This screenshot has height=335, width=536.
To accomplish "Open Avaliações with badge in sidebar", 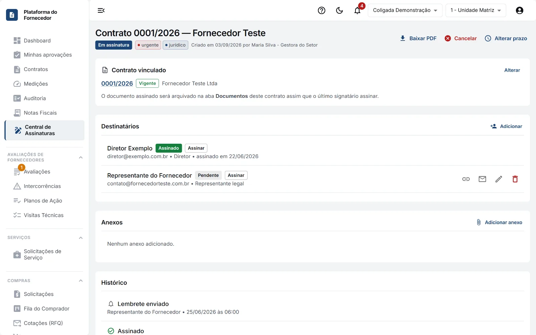I will 45,172.
